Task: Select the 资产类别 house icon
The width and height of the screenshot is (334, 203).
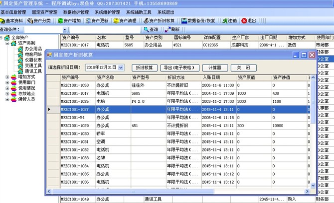Action: pyautogui.click(x=13, y=43)
